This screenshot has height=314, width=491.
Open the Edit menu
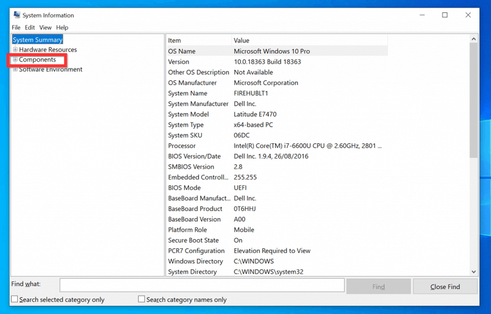tap(29, 28)
